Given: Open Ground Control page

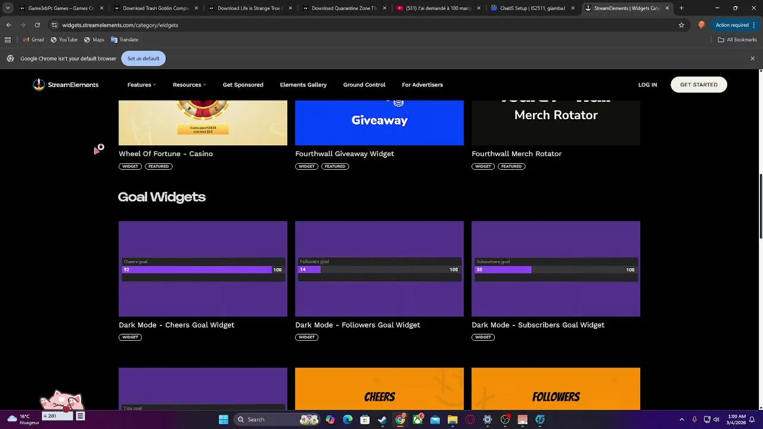Looking at the screenshot, I should tap(364, 85).
